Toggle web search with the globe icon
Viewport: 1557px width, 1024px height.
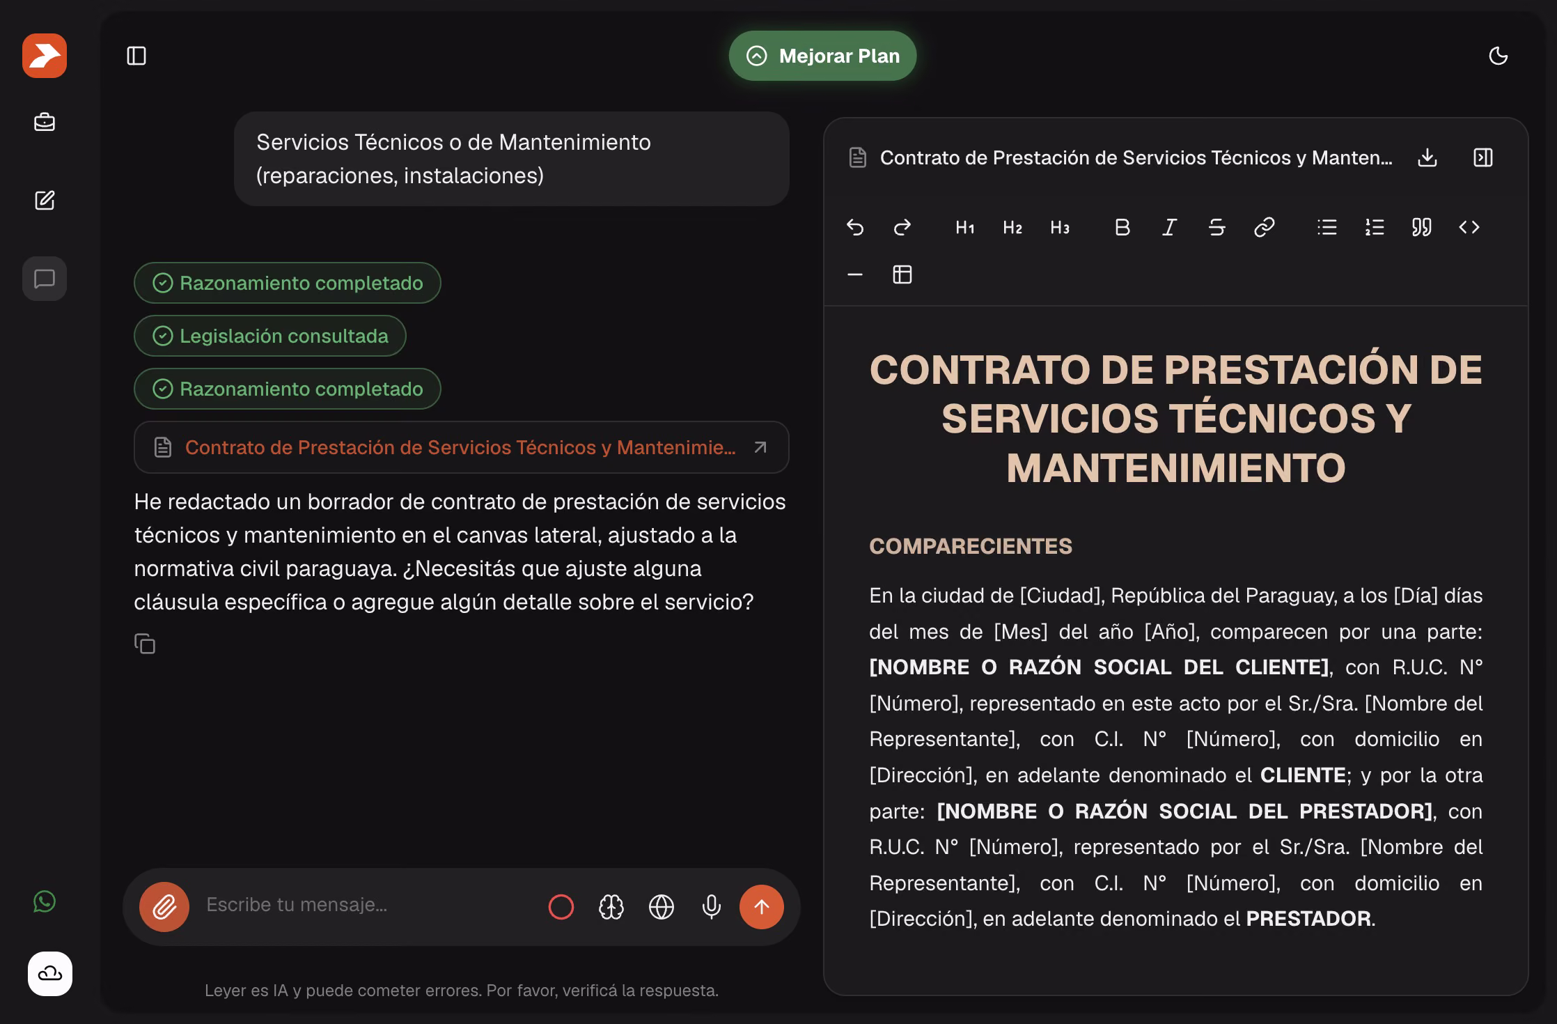click(x=662, y=907)
